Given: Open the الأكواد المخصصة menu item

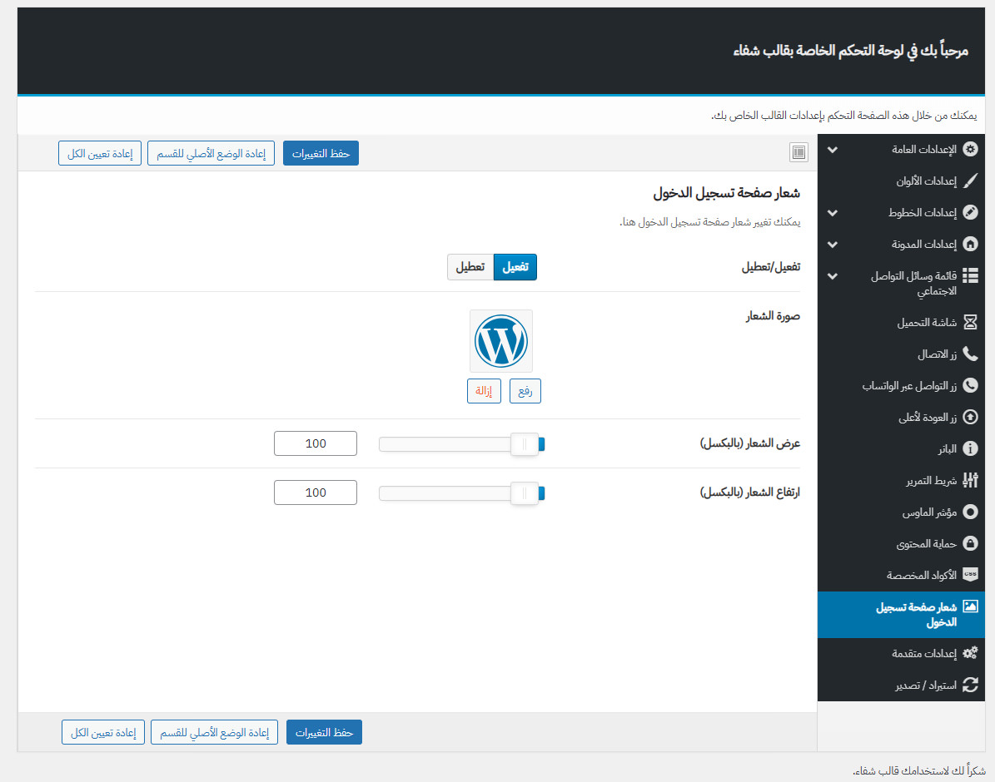Looking at the screenshot, I should click(x=920, y=575).
